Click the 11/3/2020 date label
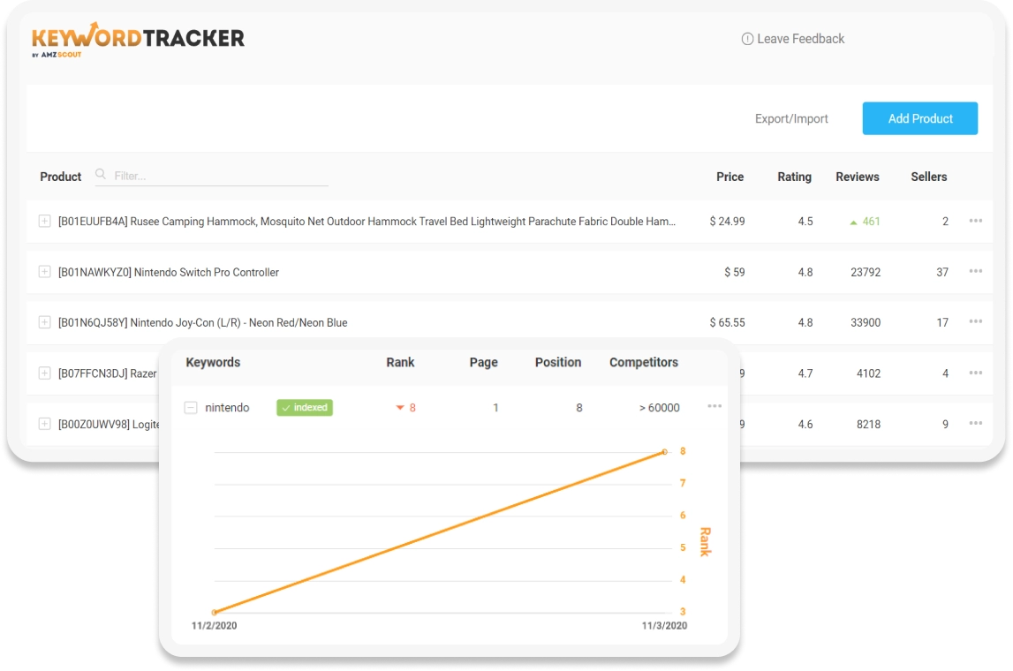 point(664,626)
